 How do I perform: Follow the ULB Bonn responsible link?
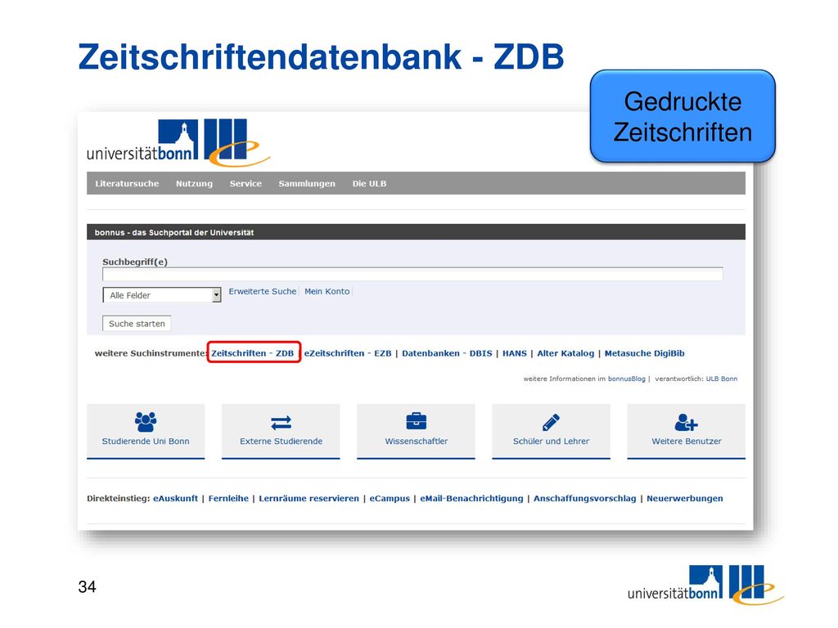coord(722,379)
